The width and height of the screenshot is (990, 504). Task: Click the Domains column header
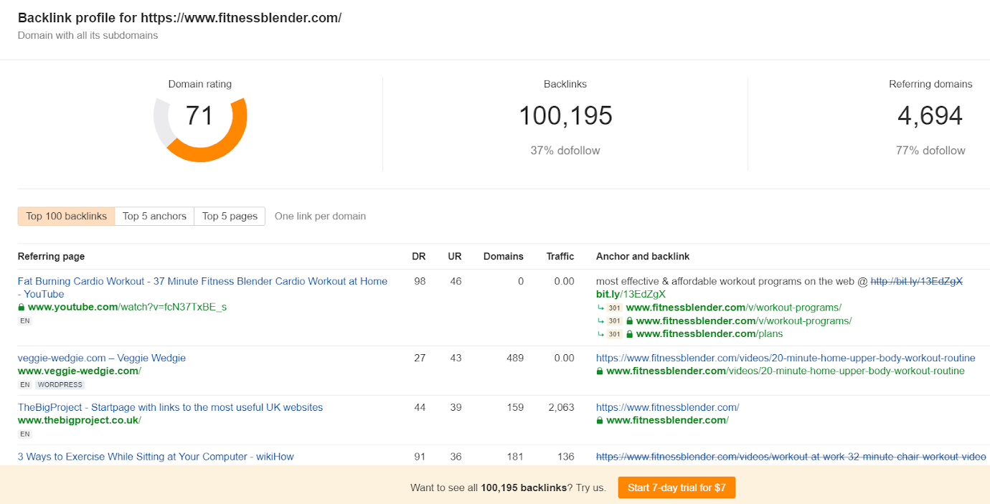[504, 256]
